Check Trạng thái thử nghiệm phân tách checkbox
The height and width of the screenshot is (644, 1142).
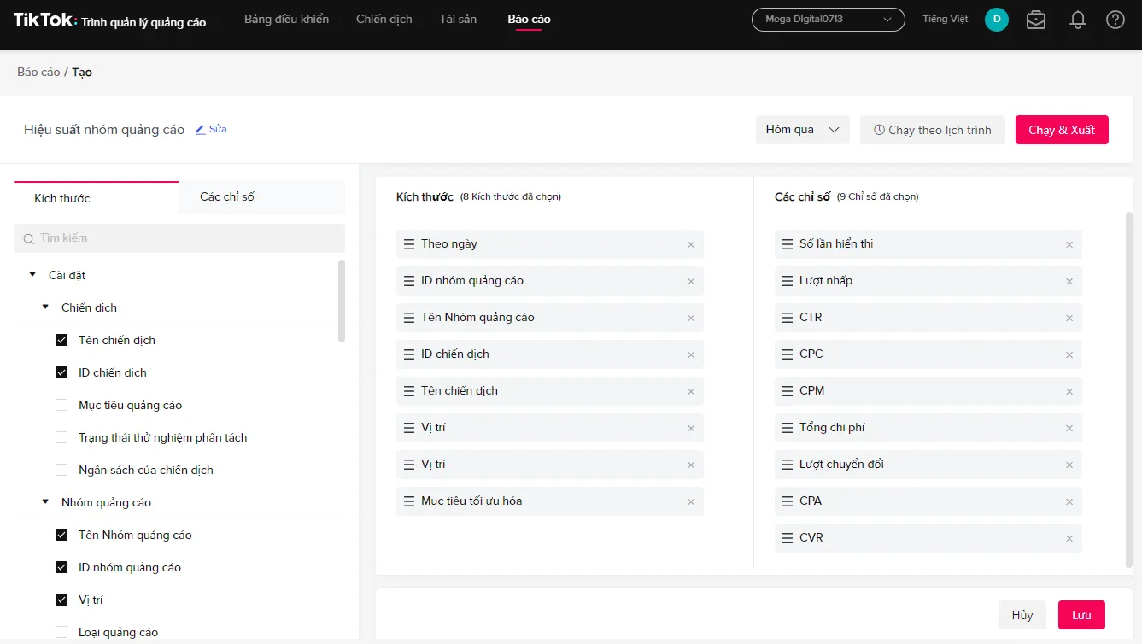point(61,437)
